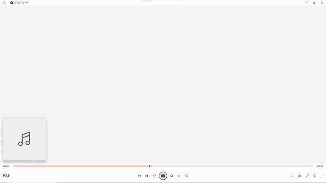Go to the home page
Image resolution: width=326 pixels, height=183 pixels.
coord(4,3)
